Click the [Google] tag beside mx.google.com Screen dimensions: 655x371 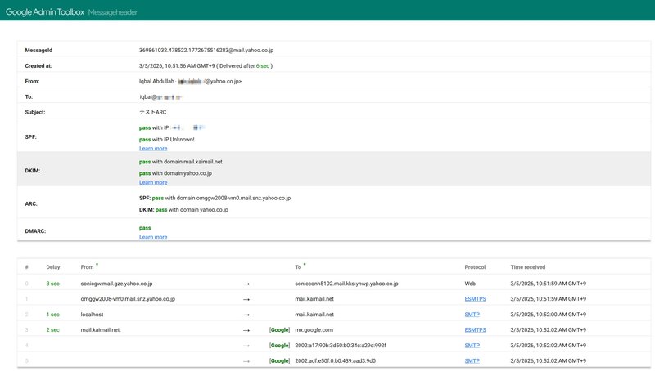(x=279, y=329)
